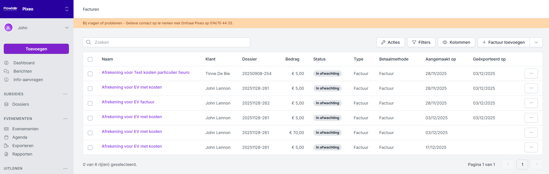Click the Exporteren export icon
The width and height of the screenshot is (549, 174).
(6, 146)
